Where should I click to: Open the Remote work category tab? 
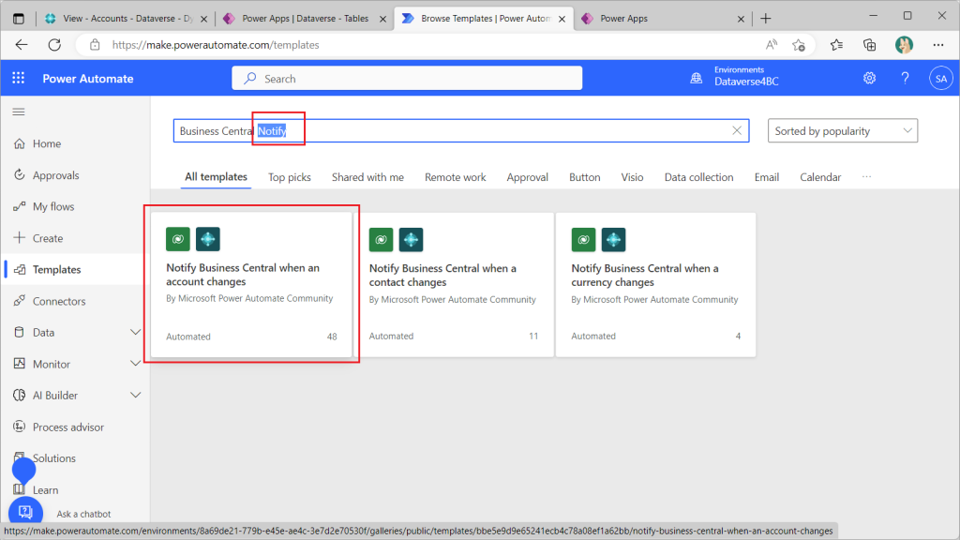click(456, 177)
